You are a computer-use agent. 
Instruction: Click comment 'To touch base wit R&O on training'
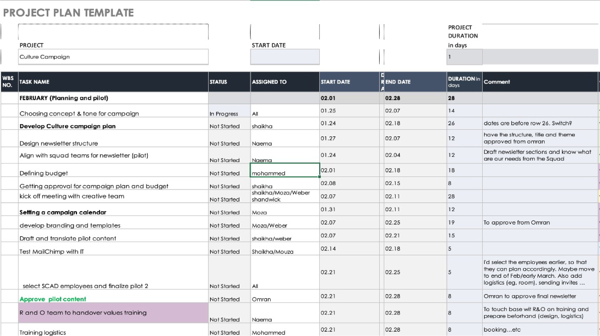[540, 313]
